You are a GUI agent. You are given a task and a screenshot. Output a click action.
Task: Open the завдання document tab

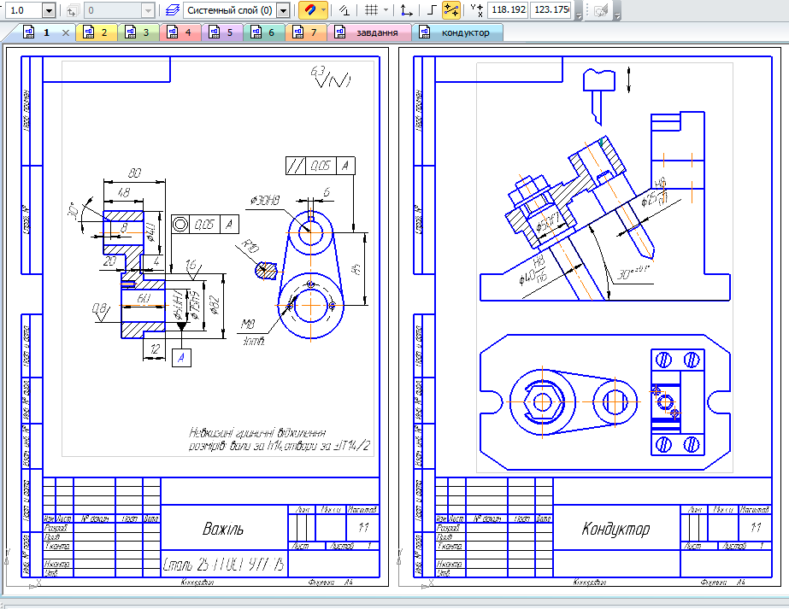(x=368, y=32)
